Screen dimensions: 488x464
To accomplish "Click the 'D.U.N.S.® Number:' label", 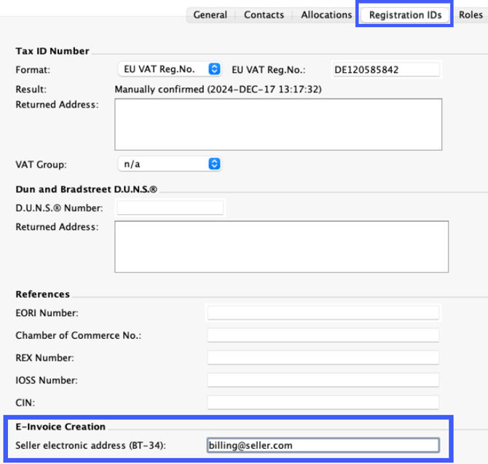I will click(59, 208).
